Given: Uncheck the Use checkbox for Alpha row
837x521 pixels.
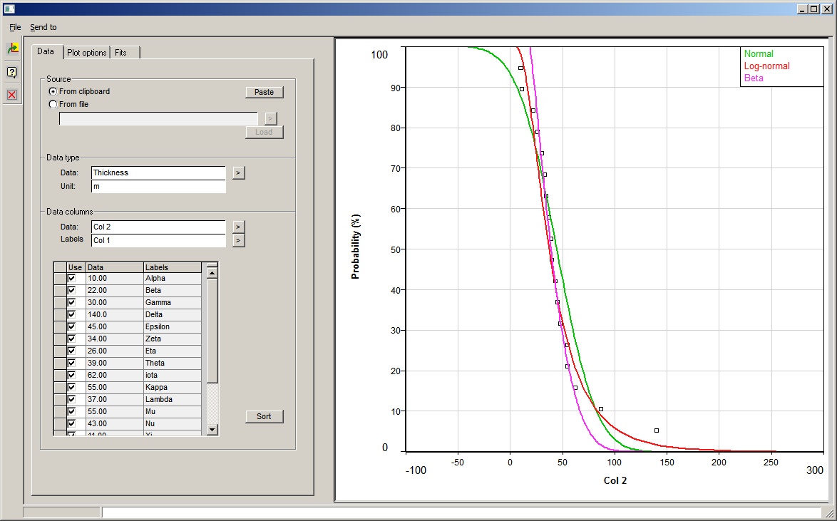Looking at the screenshot, I should pyautogui.click(x=71, y=279).
